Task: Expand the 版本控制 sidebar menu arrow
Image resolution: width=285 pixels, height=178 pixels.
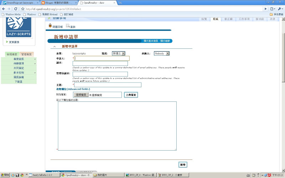Action: pyautogui.click(x=35, y=73)
